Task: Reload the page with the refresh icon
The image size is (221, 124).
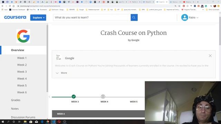Action: coord(10,6)
